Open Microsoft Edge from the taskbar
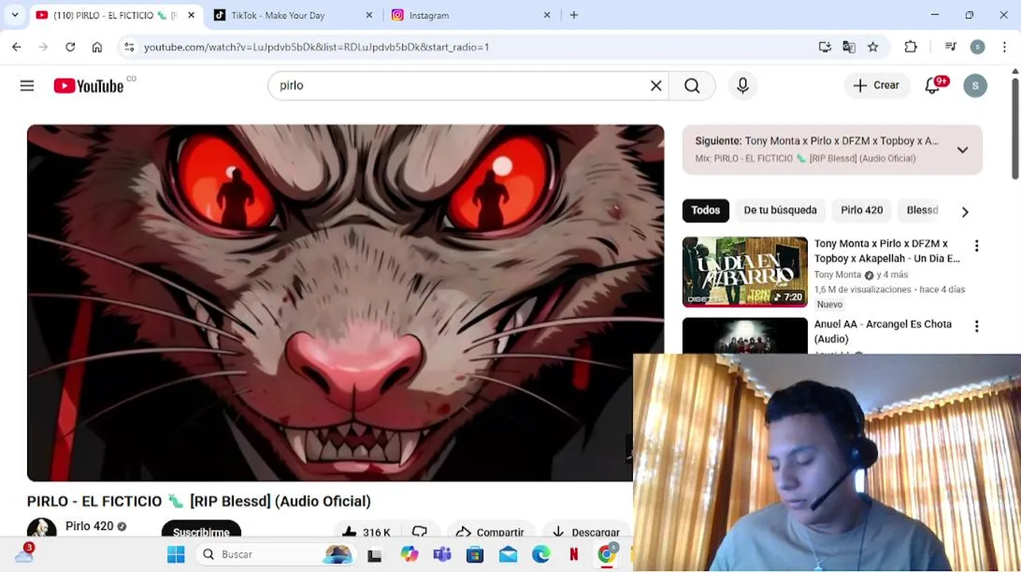1021x572 pixels. 541,555
